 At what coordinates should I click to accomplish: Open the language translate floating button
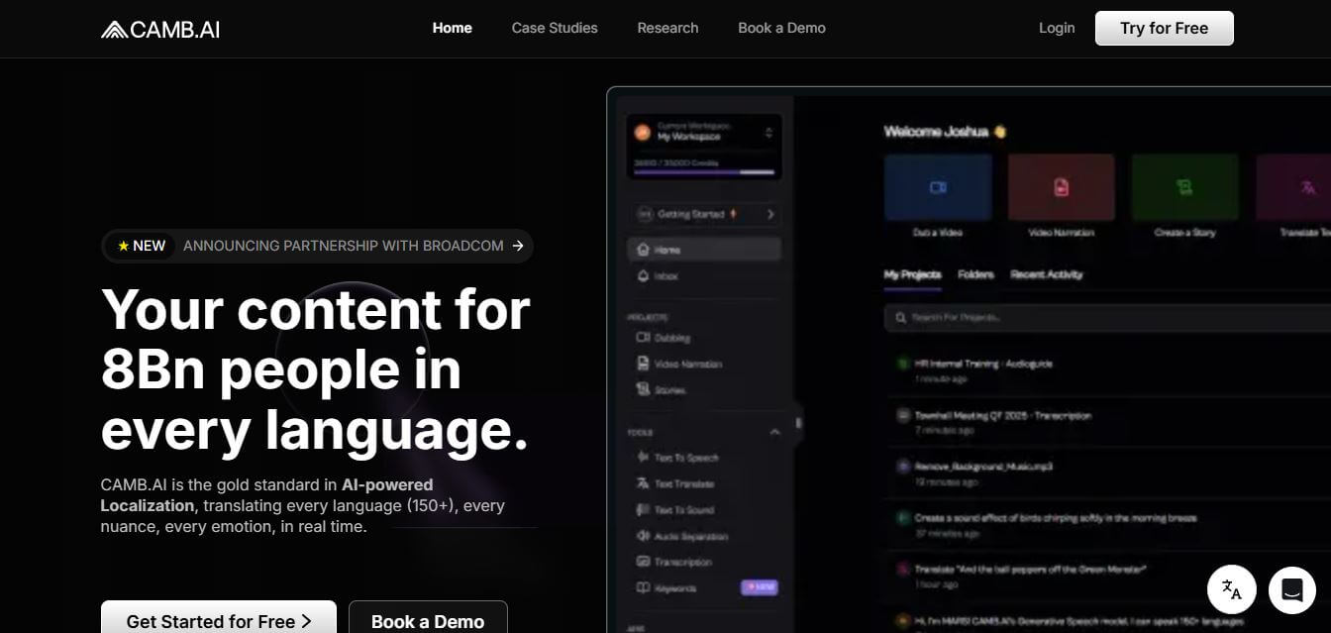pyautogui.click(x=1231, y=589)
